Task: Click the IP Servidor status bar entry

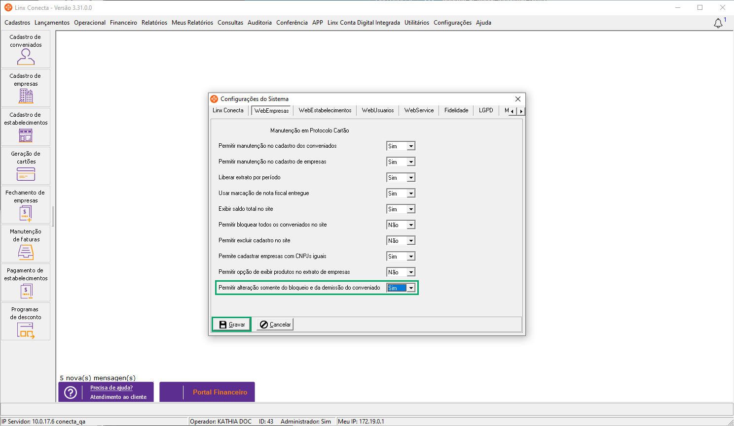Action: (43, 422)
